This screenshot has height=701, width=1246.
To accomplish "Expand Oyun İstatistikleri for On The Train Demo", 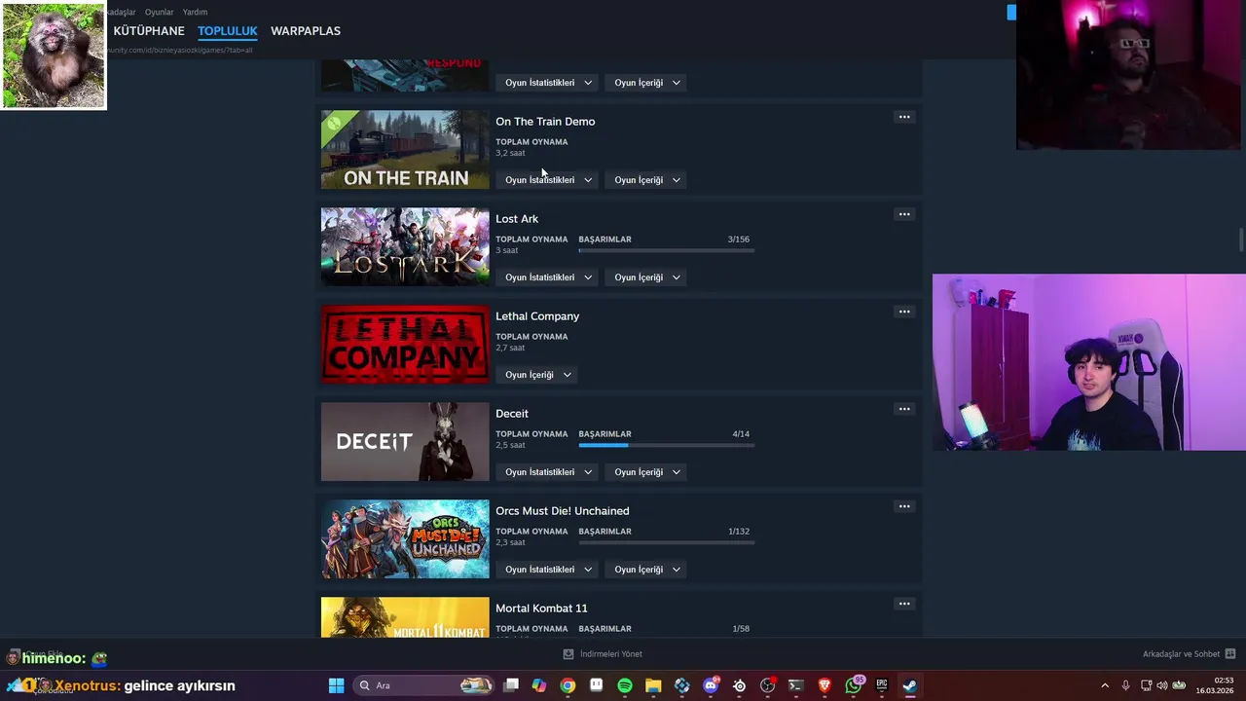I will [x=548, y=180].
